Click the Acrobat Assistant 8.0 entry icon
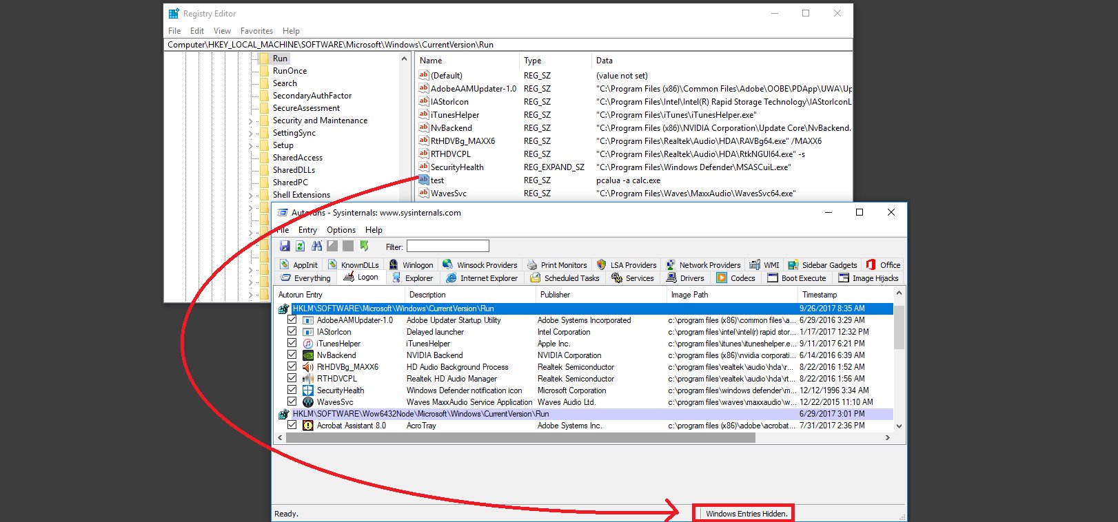Viewport: 1118px width, 522px height. point(308,426)
